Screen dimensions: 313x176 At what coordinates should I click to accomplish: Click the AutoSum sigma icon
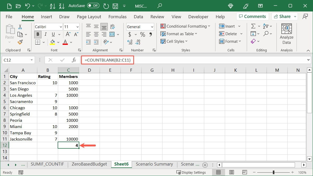tap(253, 26)
